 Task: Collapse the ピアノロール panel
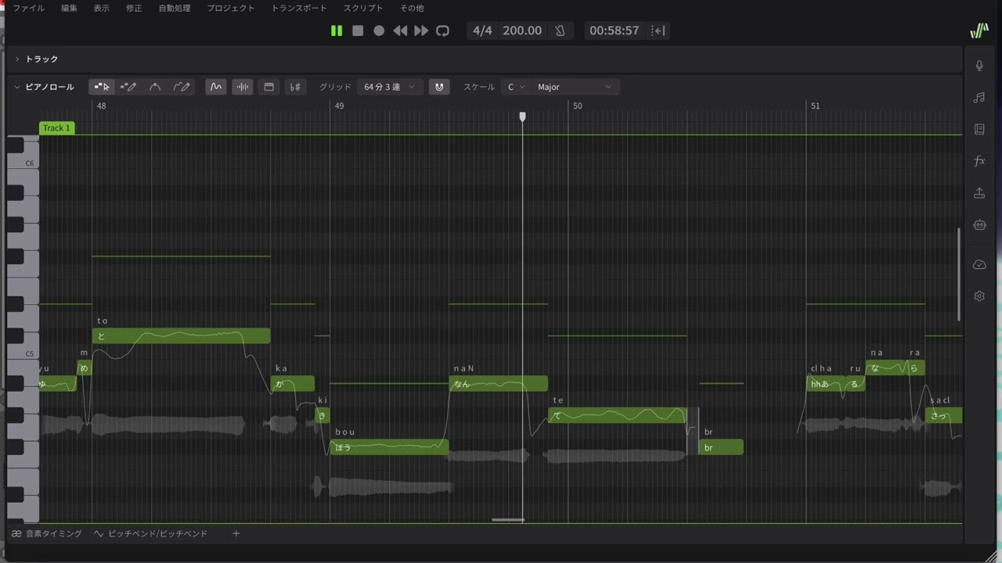(17, 87)
